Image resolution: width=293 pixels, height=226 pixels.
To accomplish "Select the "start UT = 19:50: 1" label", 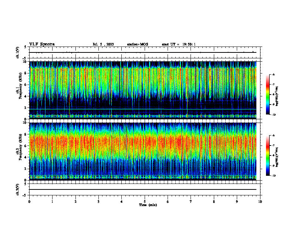I will pos(179,44).
